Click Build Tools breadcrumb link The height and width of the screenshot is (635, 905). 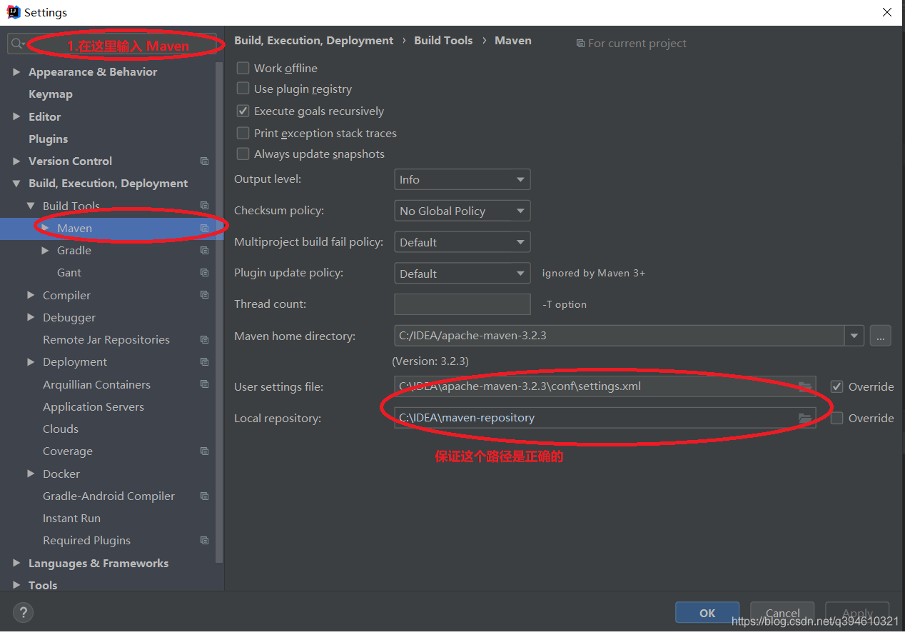[x=443, y=41]
